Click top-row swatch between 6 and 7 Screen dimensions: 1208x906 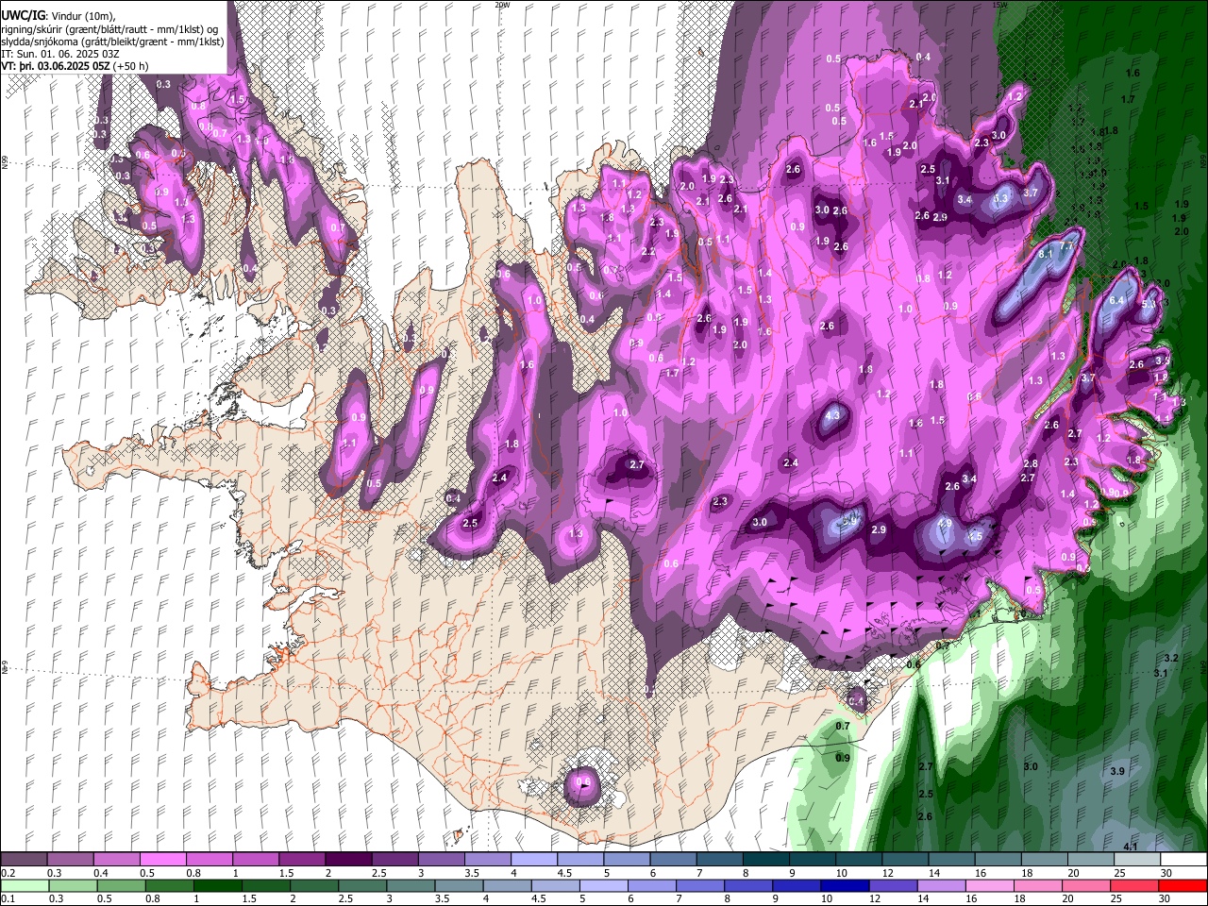674,860
